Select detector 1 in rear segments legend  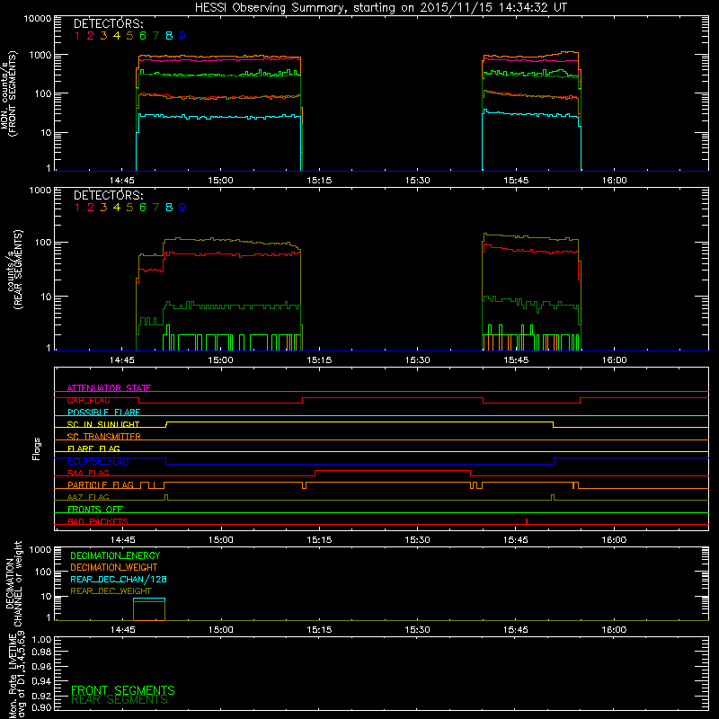(x=77, y=208)
